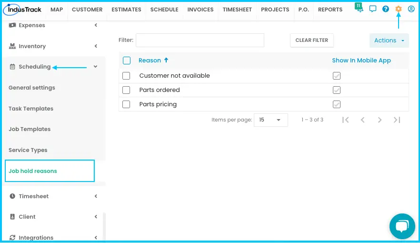Open the SCHEDULE menu
The height and width of the screenshot is (243, 420).
coord(164,10)
